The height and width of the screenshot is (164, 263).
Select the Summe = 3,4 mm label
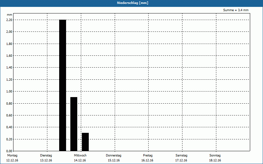(236, 10)
